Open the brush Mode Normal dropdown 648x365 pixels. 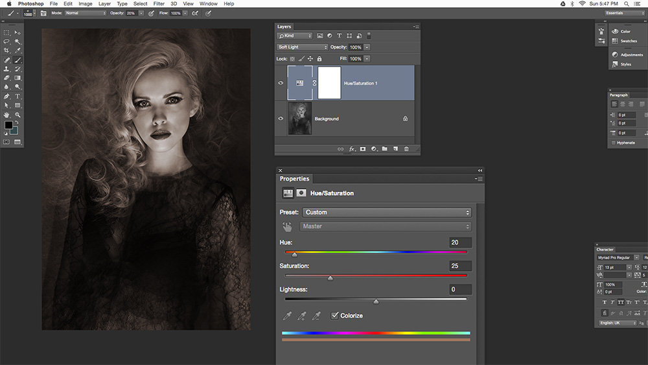[86, 13]
